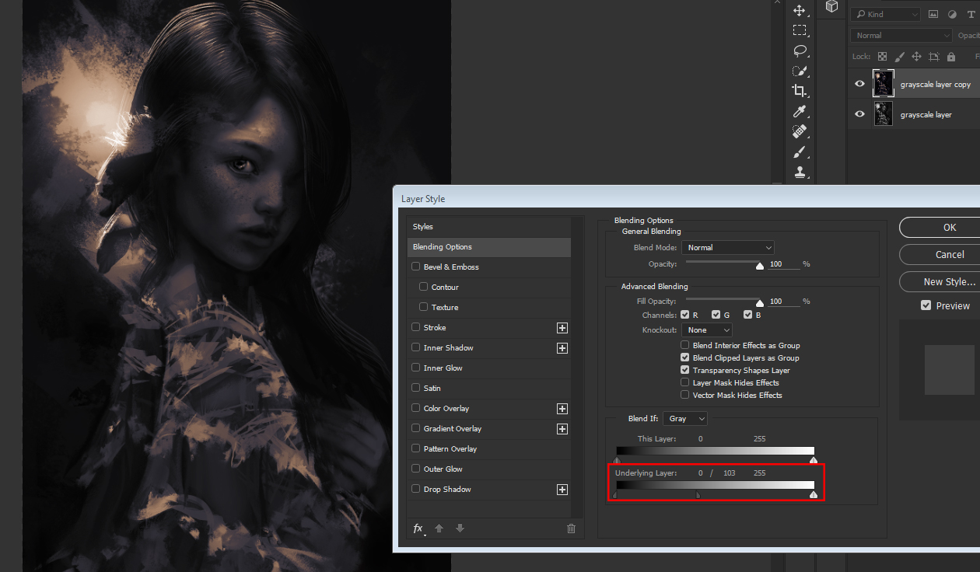Select the Spot Healing Brush tool
Screen dimensions: 980x572
[x=799, y=131]
